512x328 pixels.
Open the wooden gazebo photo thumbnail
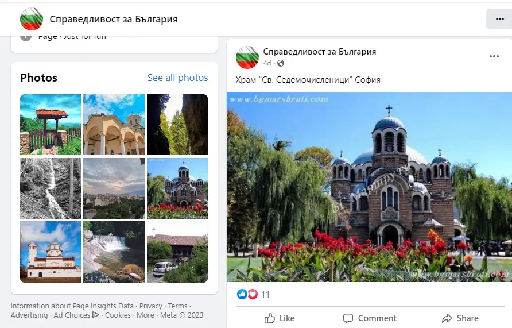(51, 125)
